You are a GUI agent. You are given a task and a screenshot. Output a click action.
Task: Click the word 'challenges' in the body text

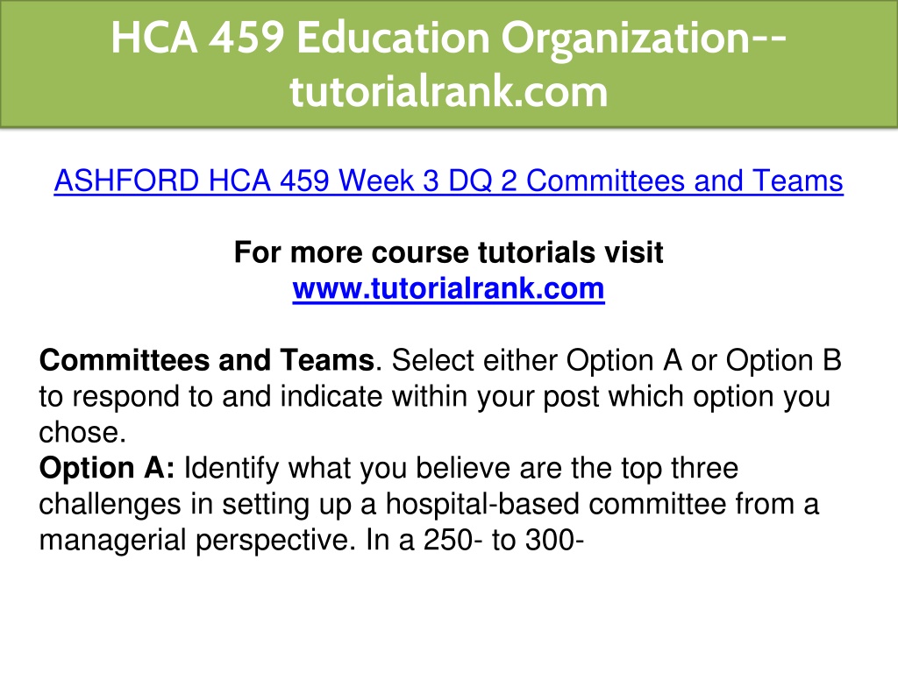point(110,505)
